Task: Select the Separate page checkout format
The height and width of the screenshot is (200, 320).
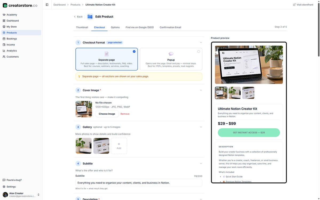Action: coord(107,59)
